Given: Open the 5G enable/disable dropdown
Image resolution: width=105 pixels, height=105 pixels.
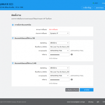Looking at the screenshot, I should point(59,43).
